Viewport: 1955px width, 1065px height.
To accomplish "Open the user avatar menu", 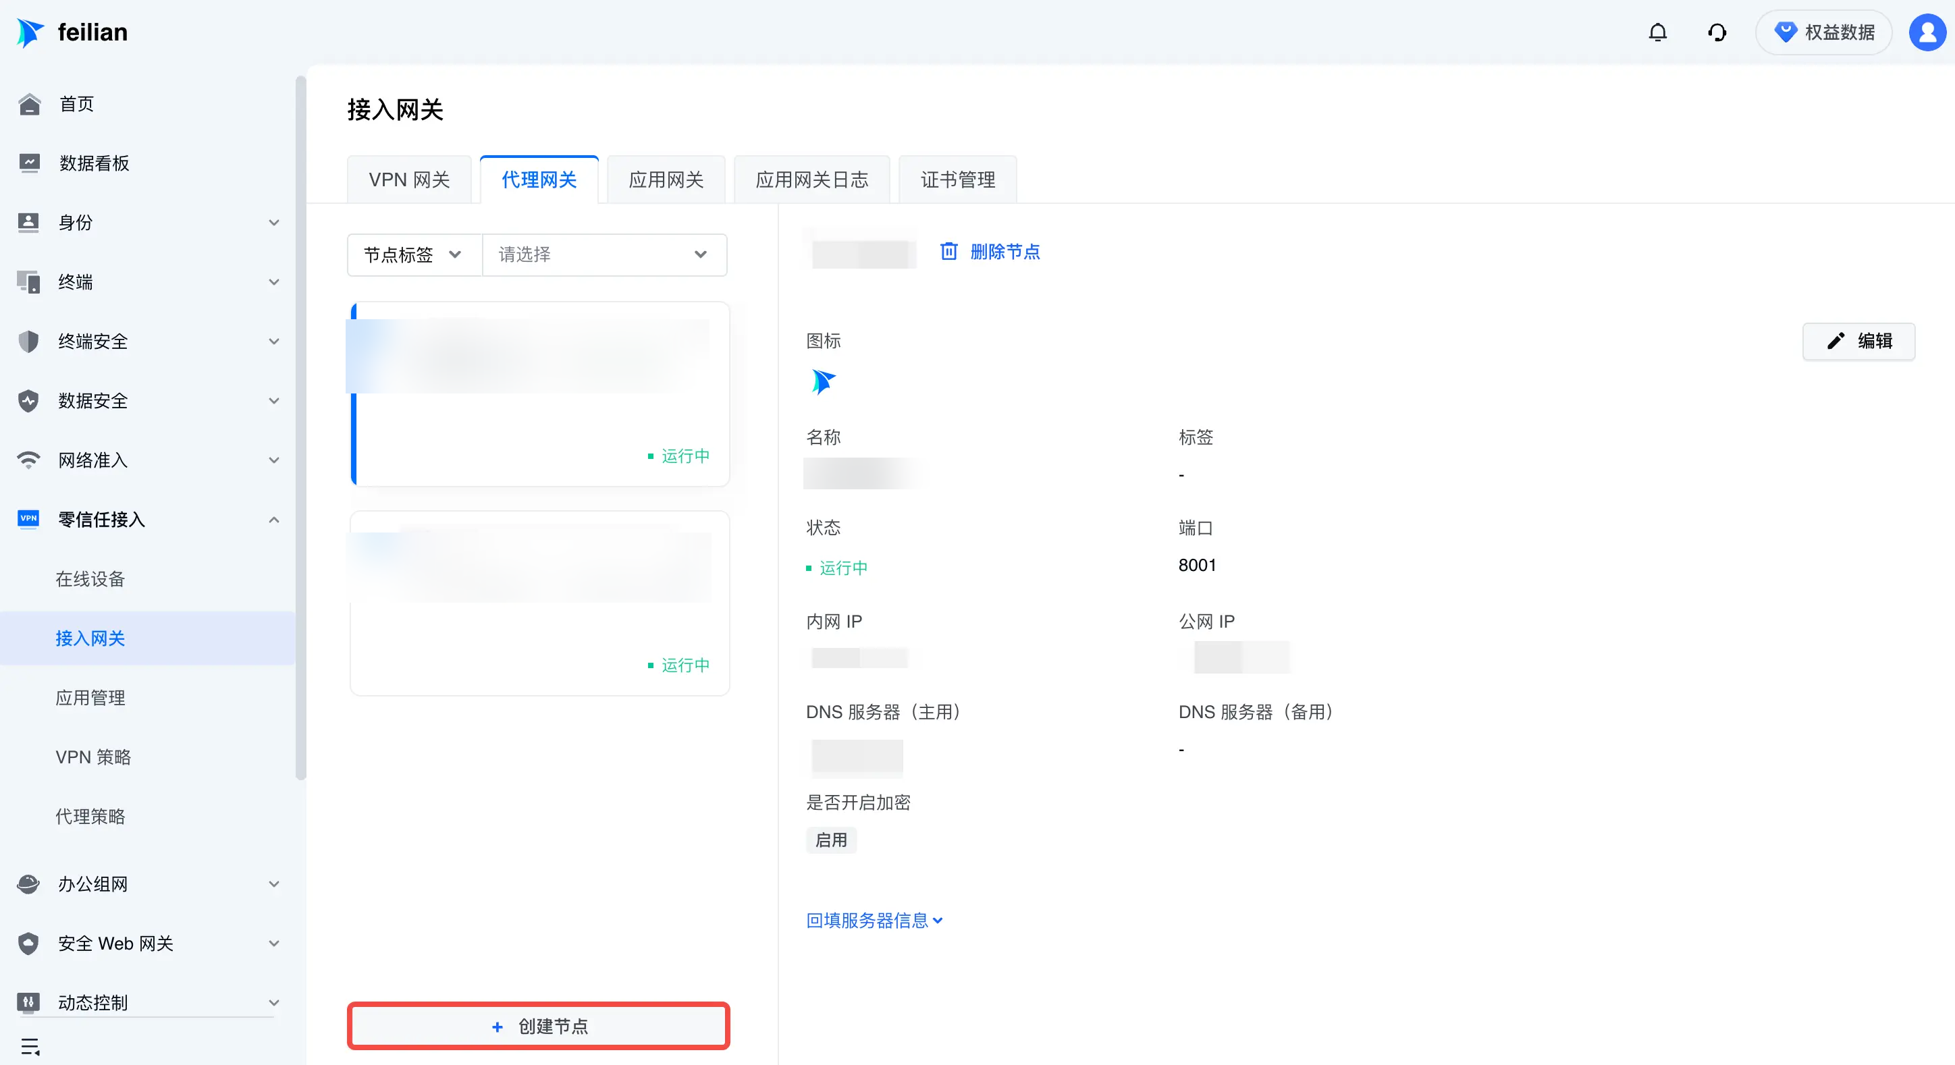I will pos(1927,32).
